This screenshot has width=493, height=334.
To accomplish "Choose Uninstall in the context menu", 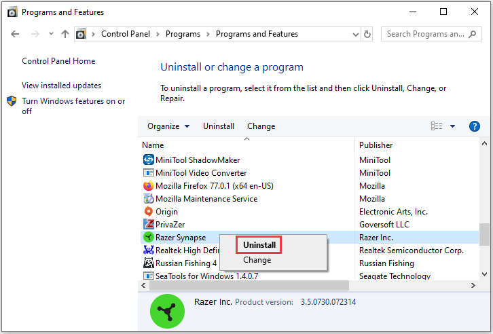I will tap(259, 245).
